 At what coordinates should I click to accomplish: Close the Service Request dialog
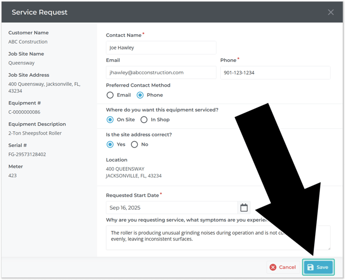click(331, 12)
